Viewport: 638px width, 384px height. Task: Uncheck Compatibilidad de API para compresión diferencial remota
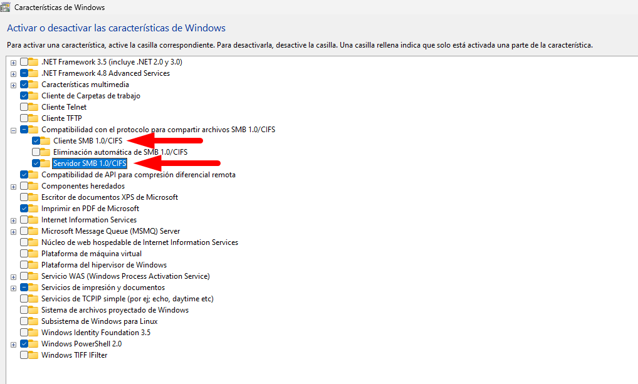(x=24, y=175)
